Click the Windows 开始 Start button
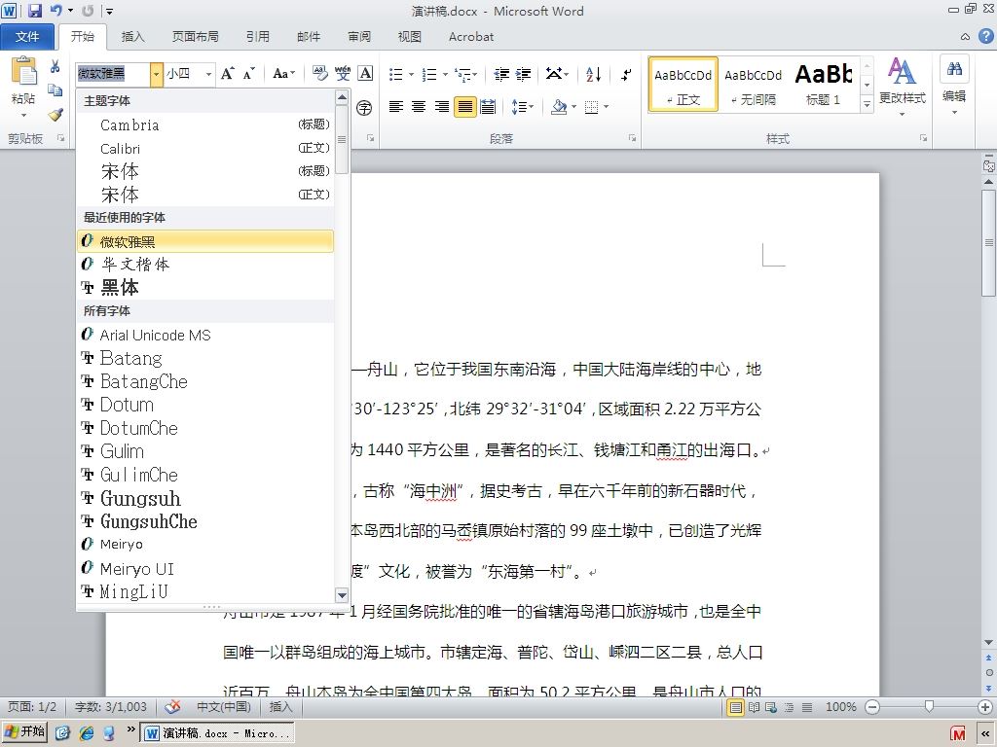The image size is (997, 747). tap(24, 732)
